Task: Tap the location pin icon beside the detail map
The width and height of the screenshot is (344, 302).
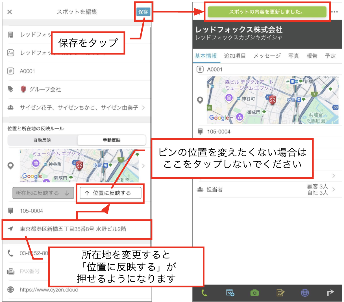Action: 200,100
